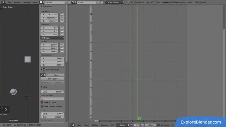Click the Blender logo icon in header

pyautogui.click(x=128, y=2)
